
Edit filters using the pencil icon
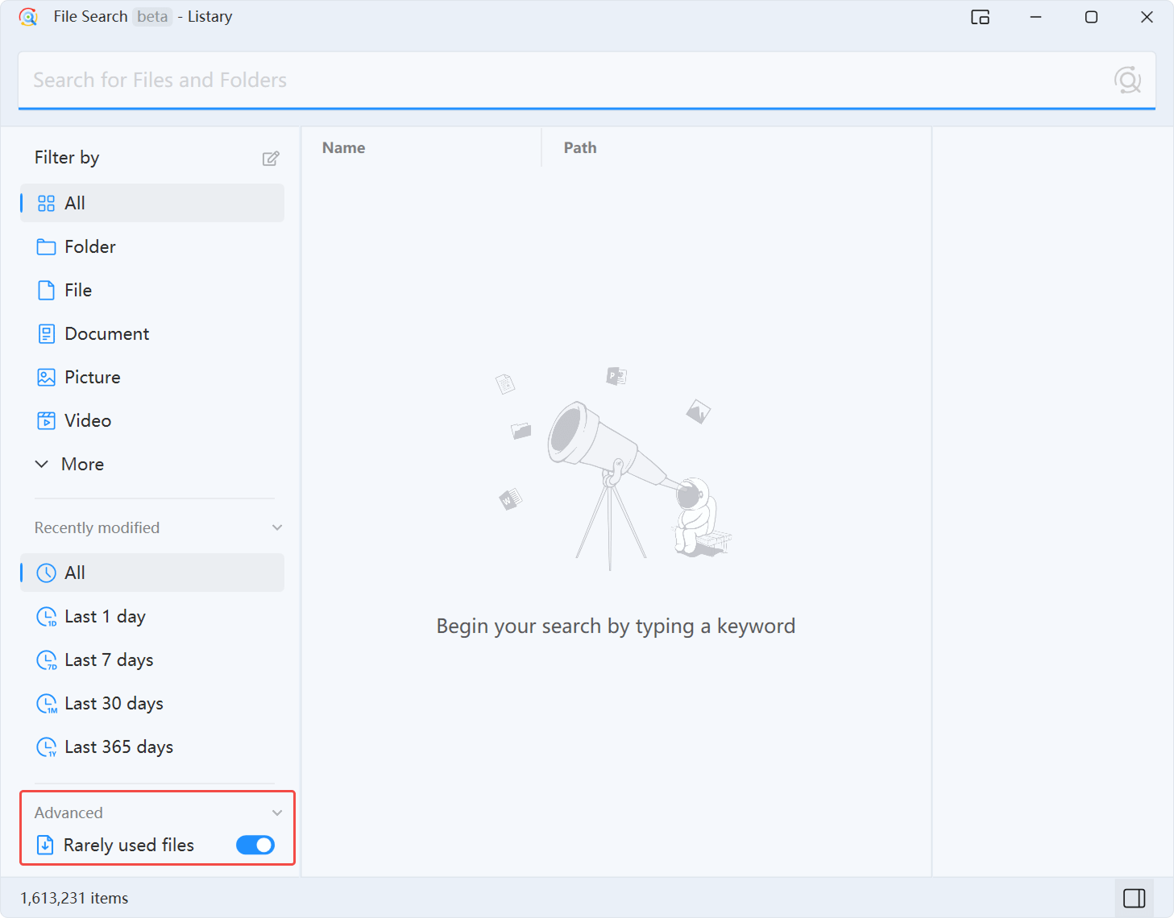coord(271,159)
